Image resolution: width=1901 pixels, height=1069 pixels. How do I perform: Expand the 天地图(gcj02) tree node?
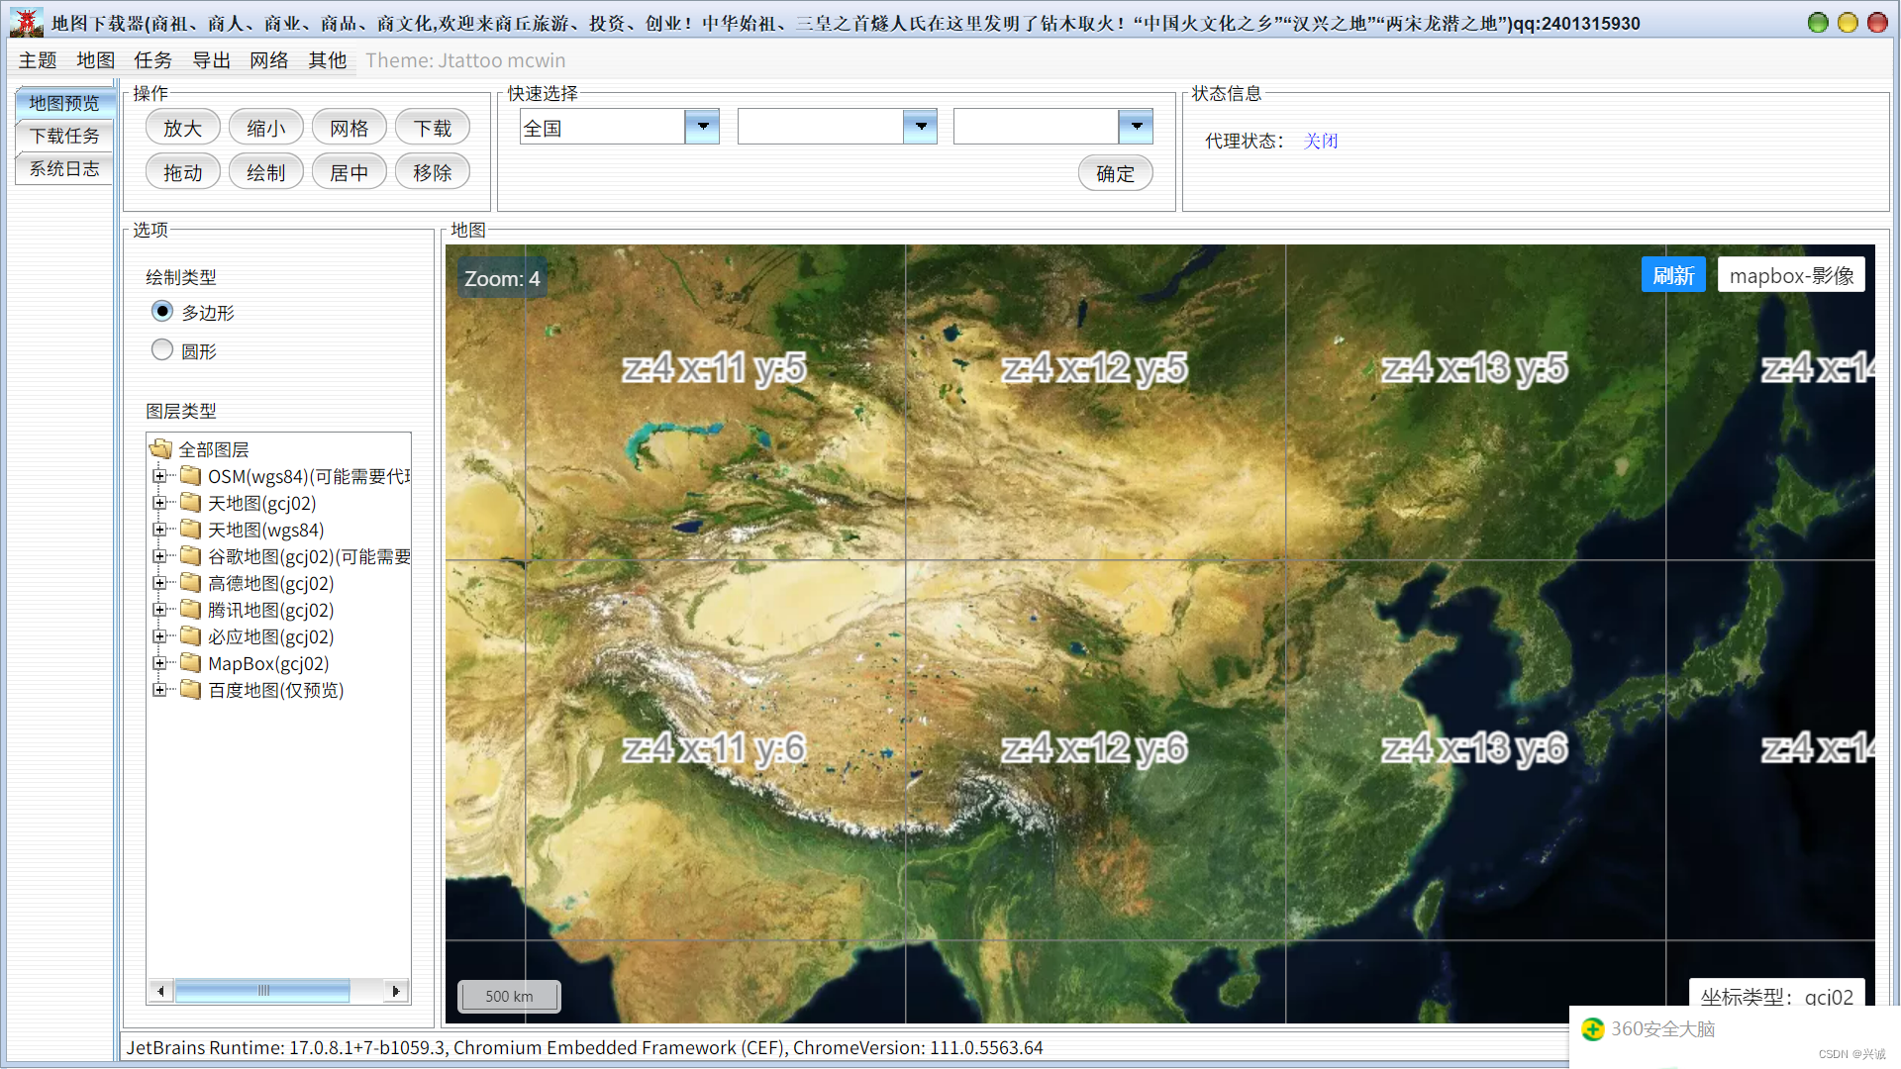[159, 503]
